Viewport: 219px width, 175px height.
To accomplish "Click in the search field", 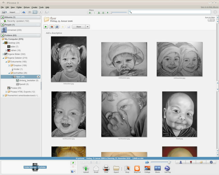I will (169, 12).
